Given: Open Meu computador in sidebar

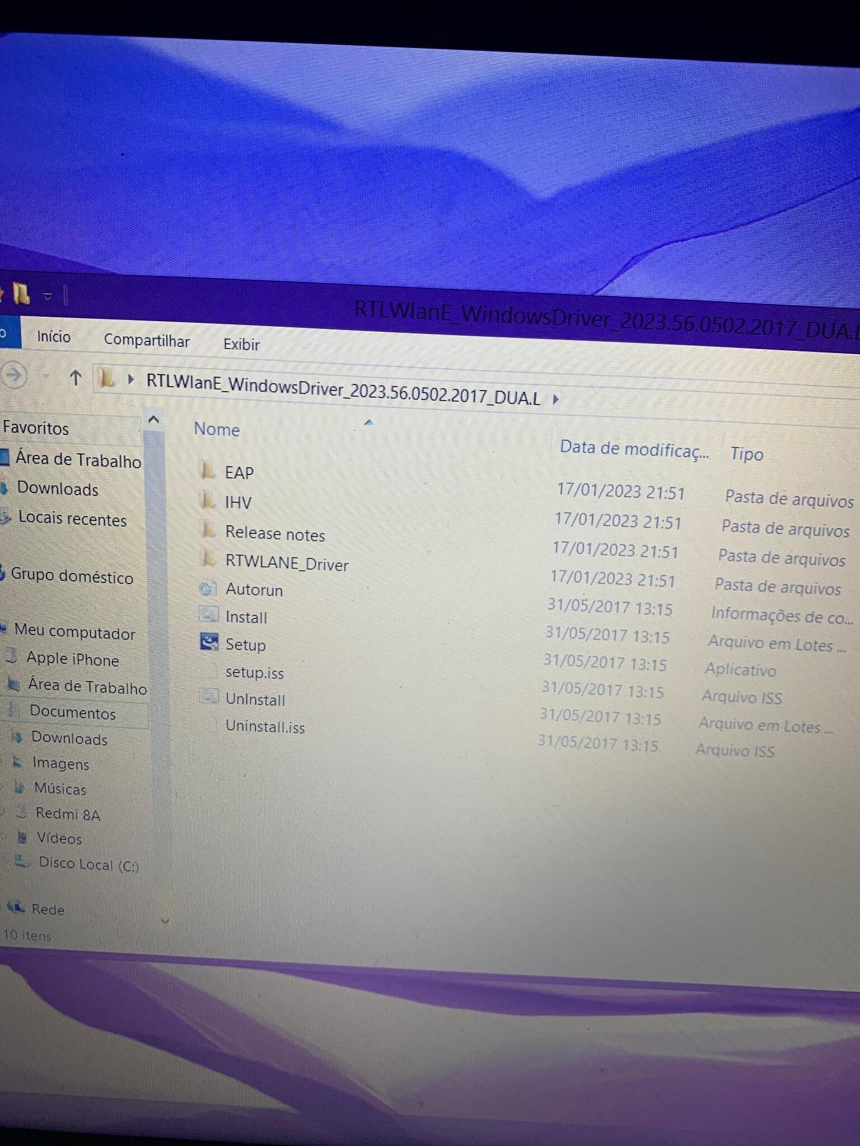Looking at the screenshot, I should point(74,631).
